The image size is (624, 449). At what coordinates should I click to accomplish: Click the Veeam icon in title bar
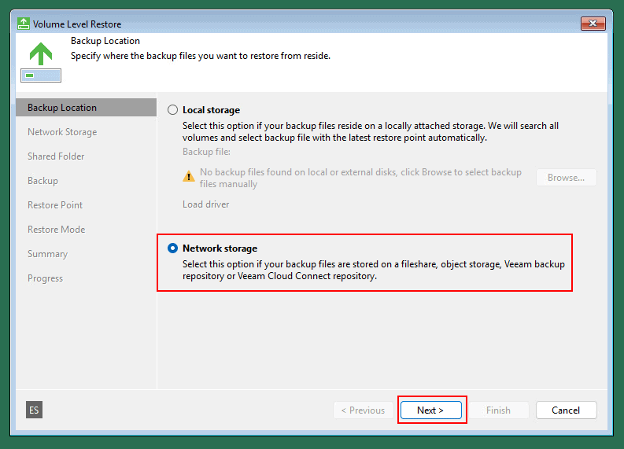tap(23, 24)
